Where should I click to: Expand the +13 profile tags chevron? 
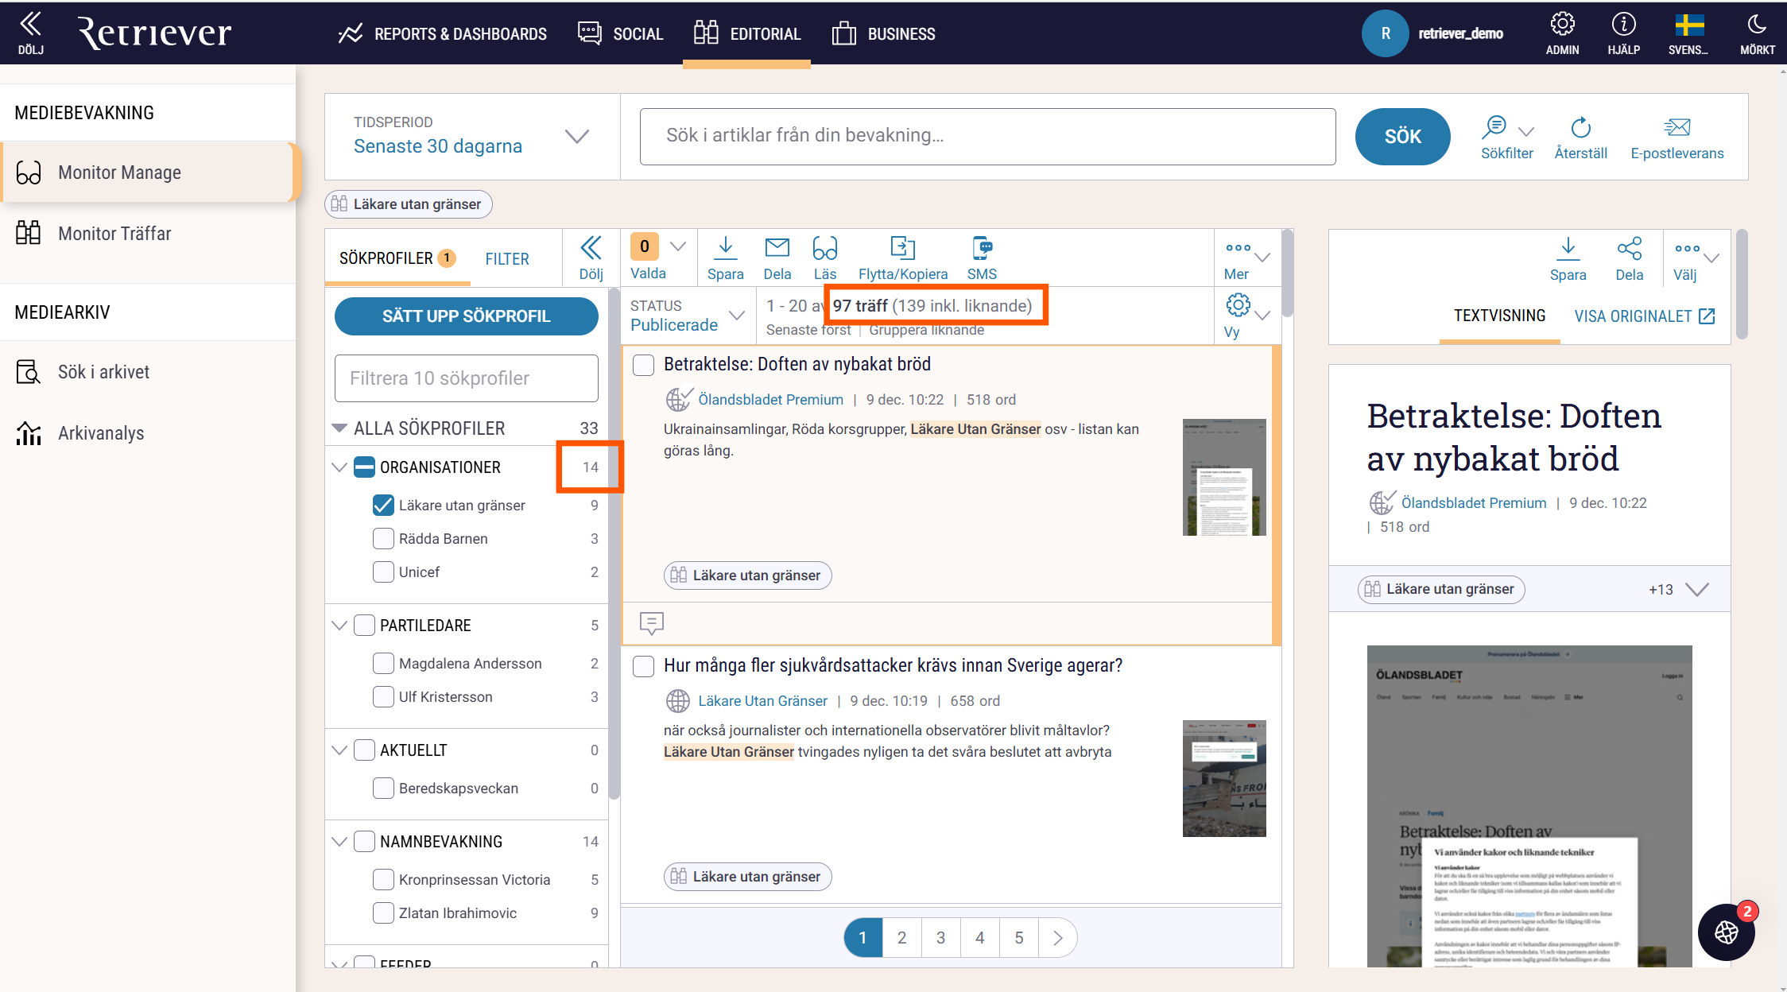point(1697,589)
